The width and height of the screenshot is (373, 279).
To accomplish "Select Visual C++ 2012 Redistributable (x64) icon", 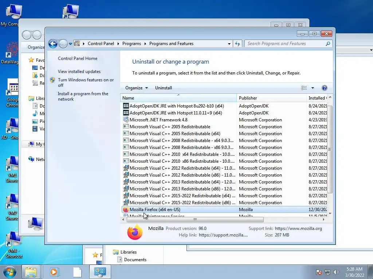I will (126, 168).
